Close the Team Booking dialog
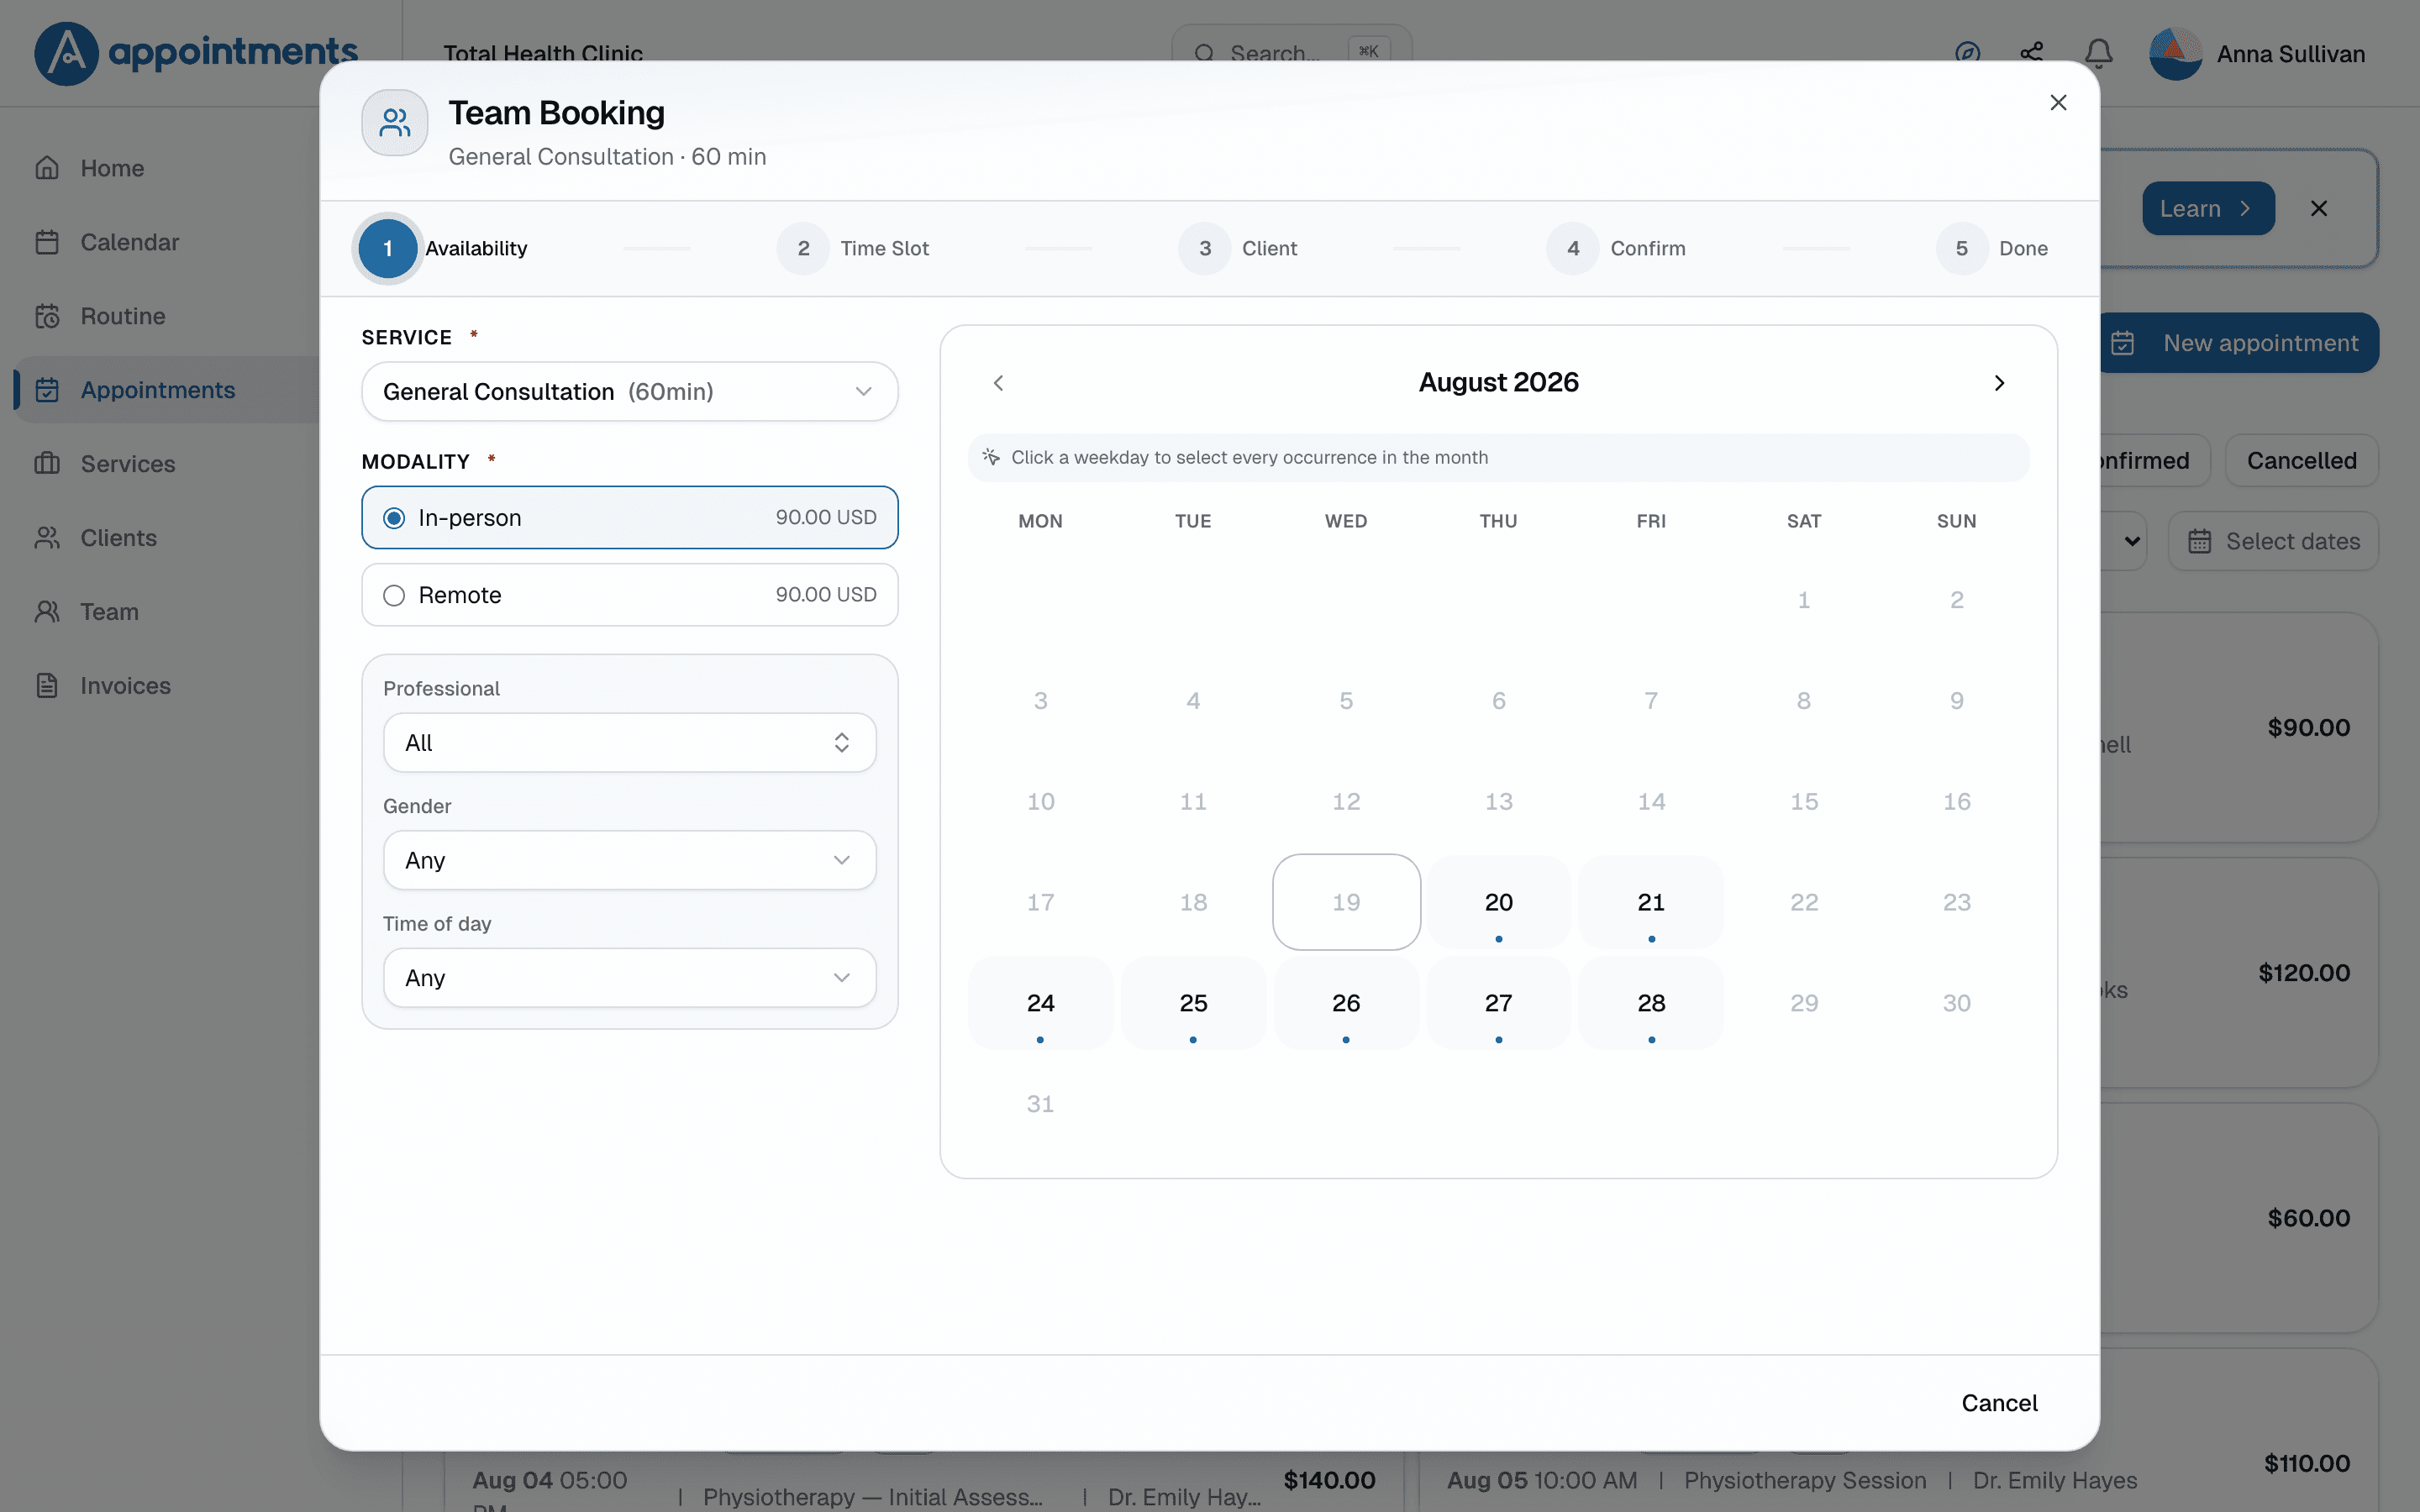The image size is (2420, 1512). coord(2058,103)
